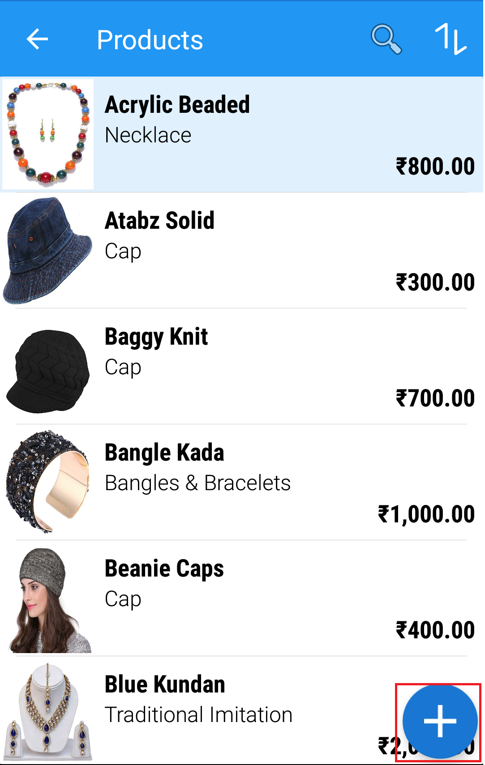Open the Atabz Solid denim hat image

[x=48, y=250]
